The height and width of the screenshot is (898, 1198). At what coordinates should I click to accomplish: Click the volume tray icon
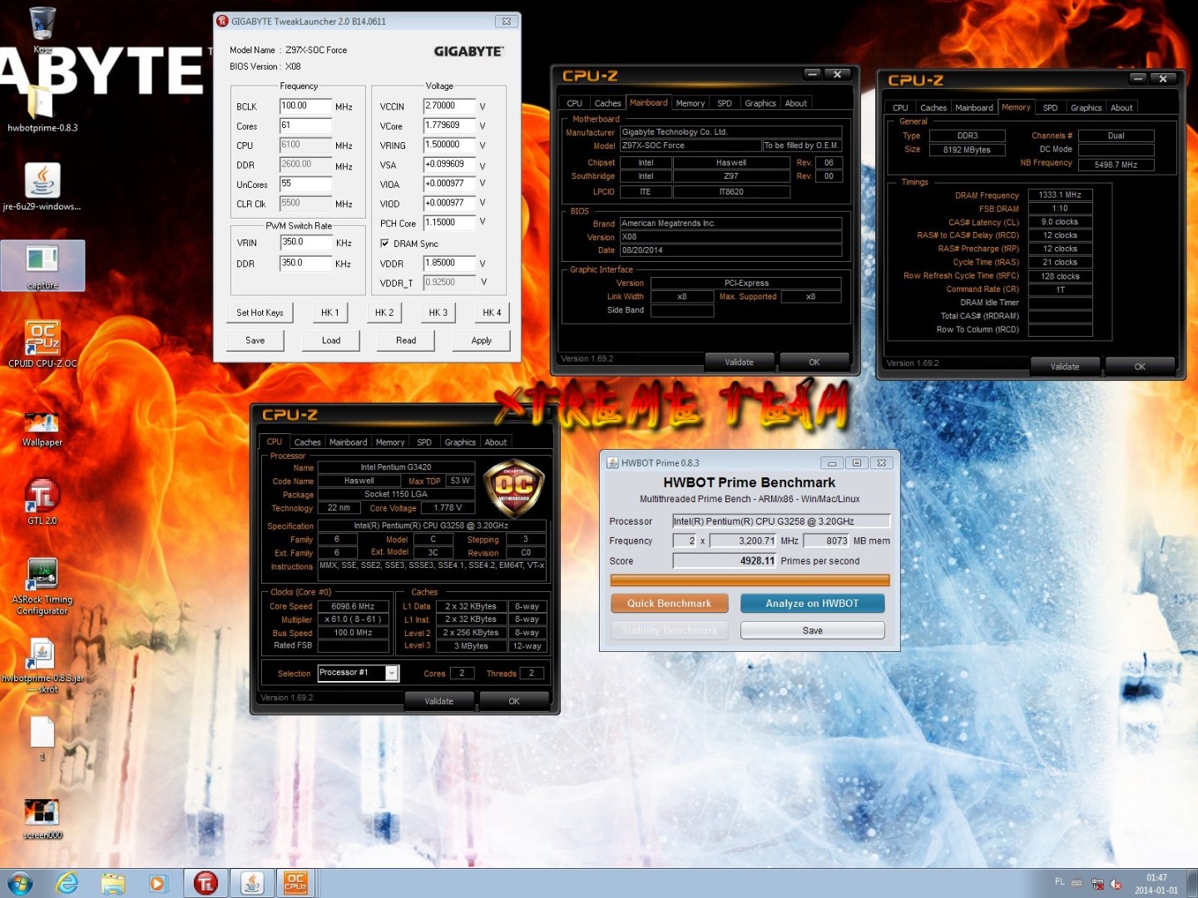click(x=1116, y=884)
